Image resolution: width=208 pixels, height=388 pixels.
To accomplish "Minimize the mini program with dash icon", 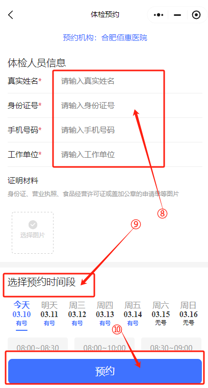I will click(177, 15).
